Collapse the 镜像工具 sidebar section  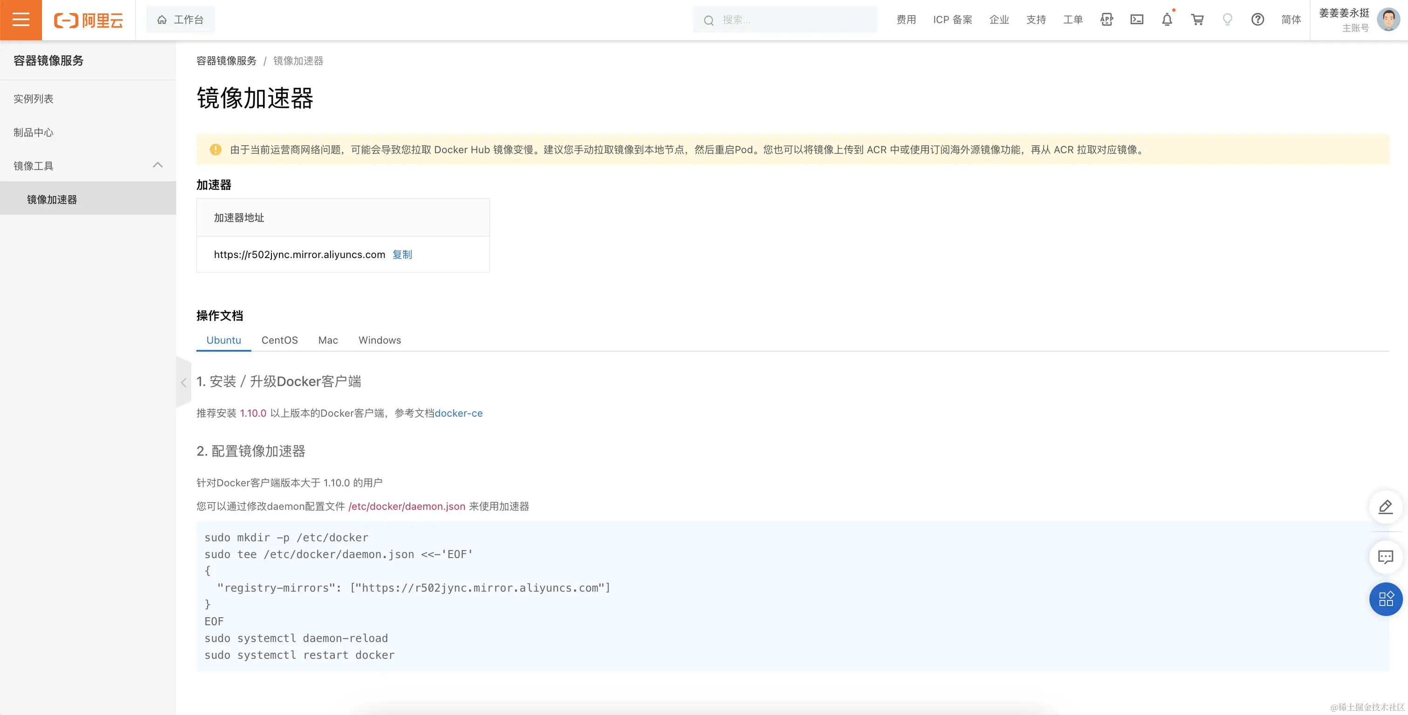click(157, 165)
